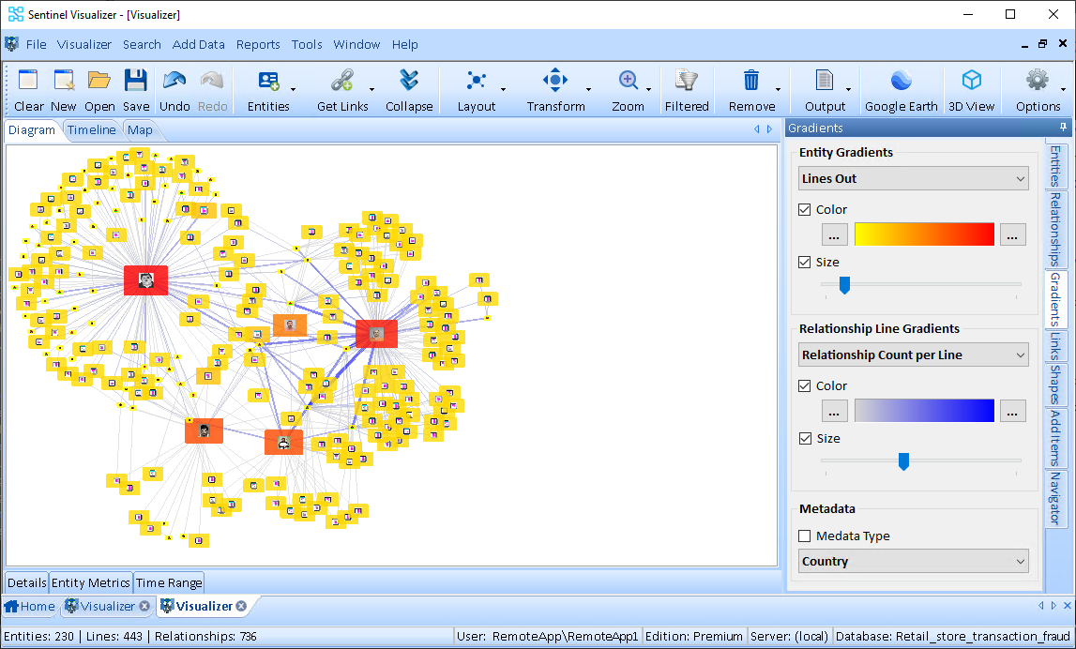Launch Google Earth from toolbar
The width and height of the screenshot is (1076, 649).
tap(901, 82)
